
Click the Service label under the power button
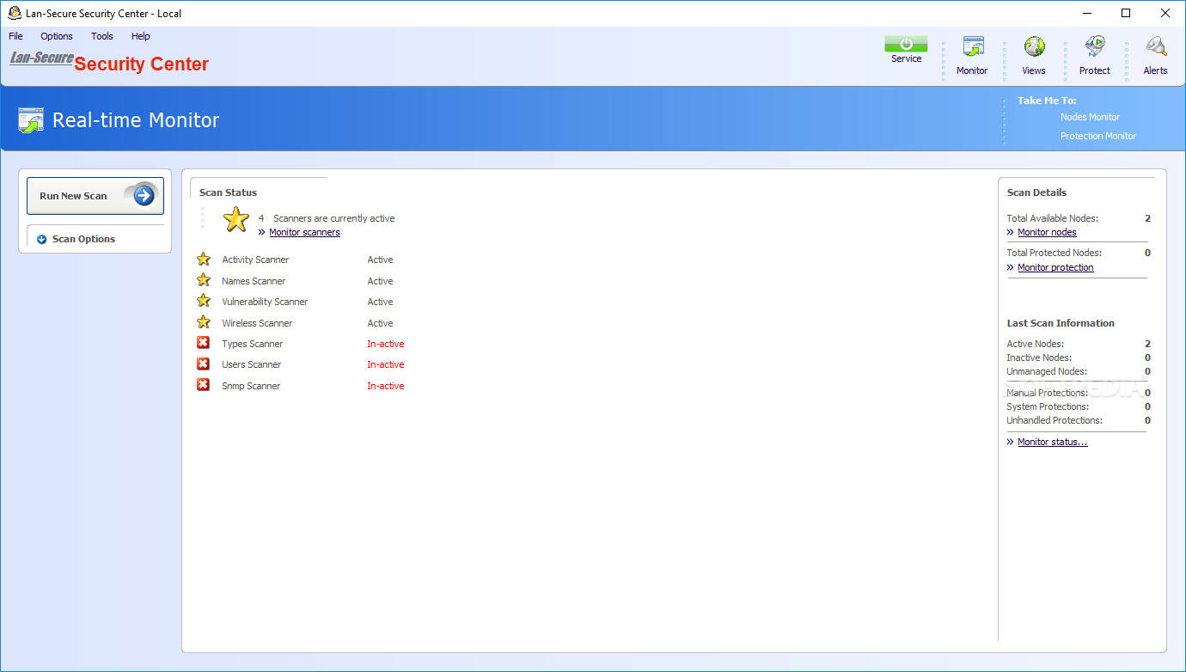pyautogui.click(x=906, y=58)
